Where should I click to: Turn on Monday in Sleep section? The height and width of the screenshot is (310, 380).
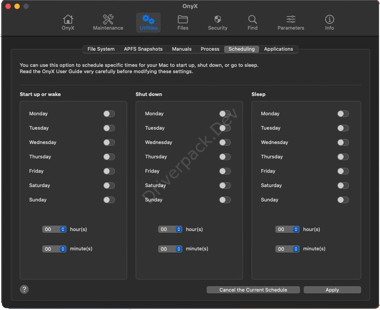click(x=343, y=114)
